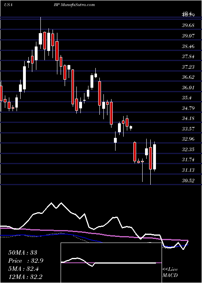Image resolution: width=202 pixels, height=283 pixels.
Task: Click the 33.57 price axis label
Action: [x=188, y=129]
